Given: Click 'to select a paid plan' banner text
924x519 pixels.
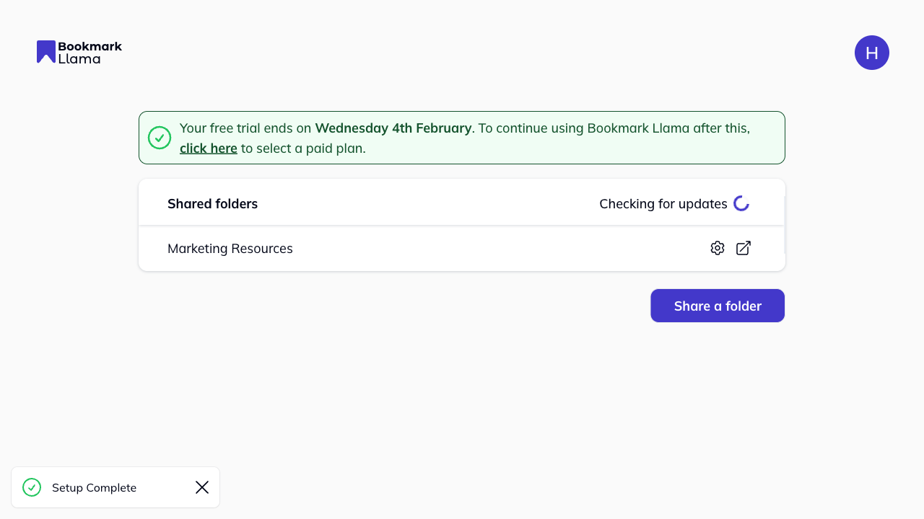Looking at the screenshot, I should pos(303,148).
